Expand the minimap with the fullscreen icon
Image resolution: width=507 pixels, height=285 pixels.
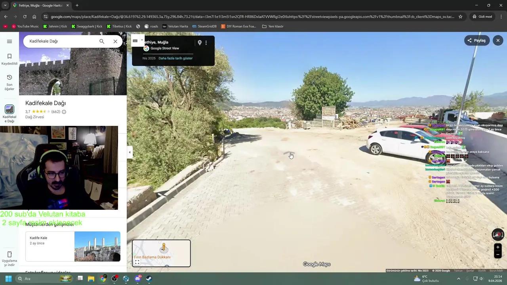(x=137, y=262)
